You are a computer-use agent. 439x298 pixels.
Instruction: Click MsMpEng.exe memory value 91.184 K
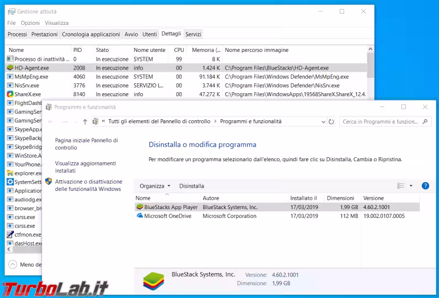(210, 77)
